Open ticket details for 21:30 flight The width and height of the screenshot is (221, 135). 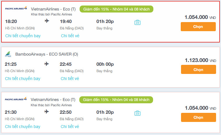tap(70, 127)
